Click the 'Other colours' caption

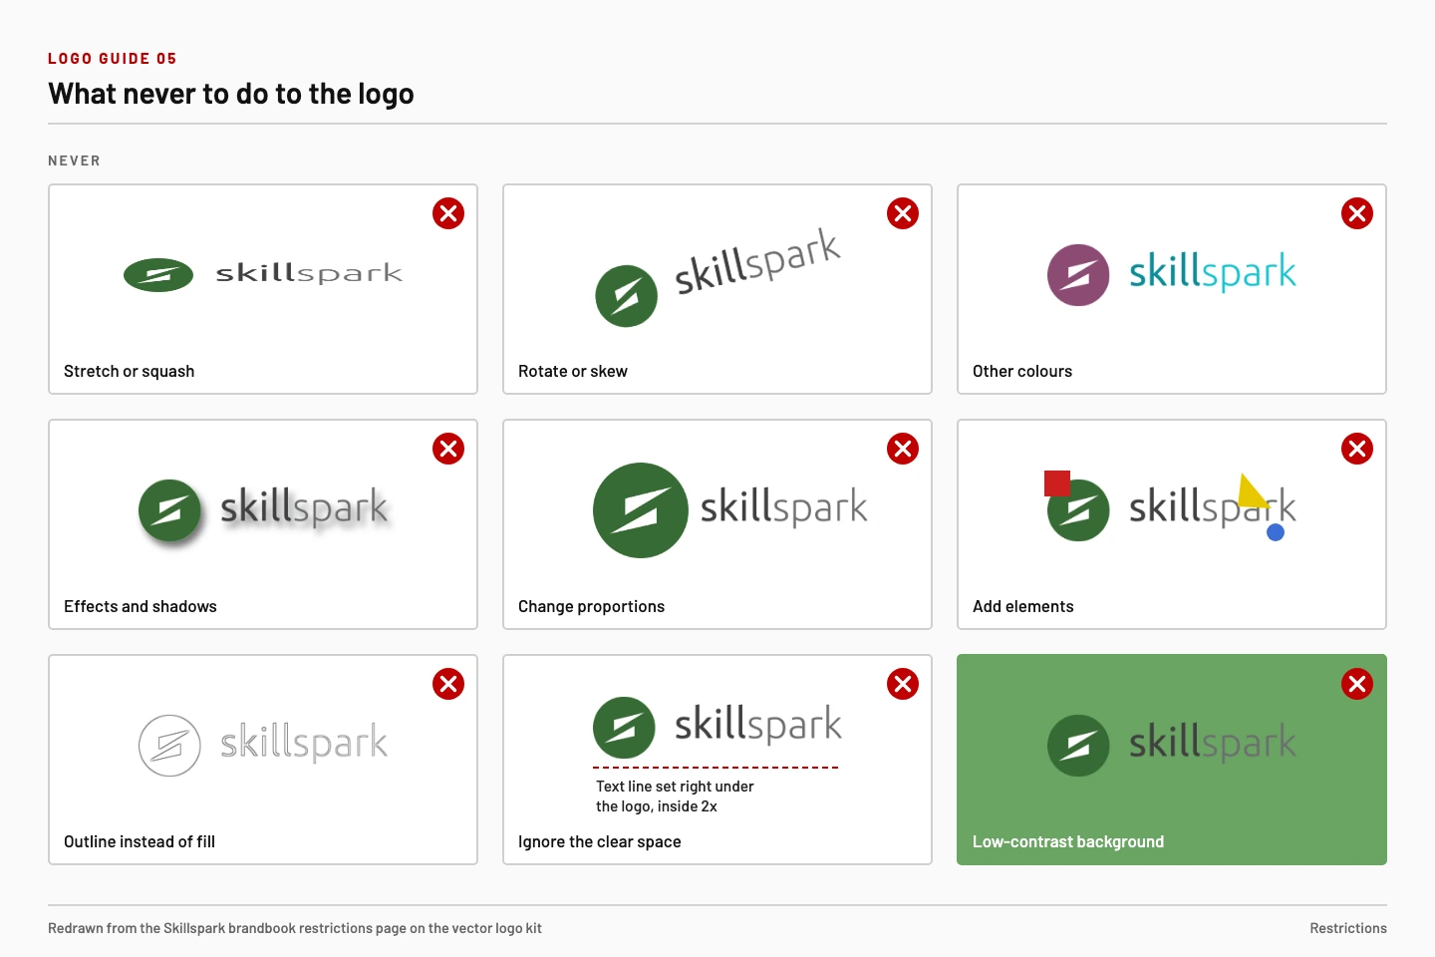[x=1022, y=371]
